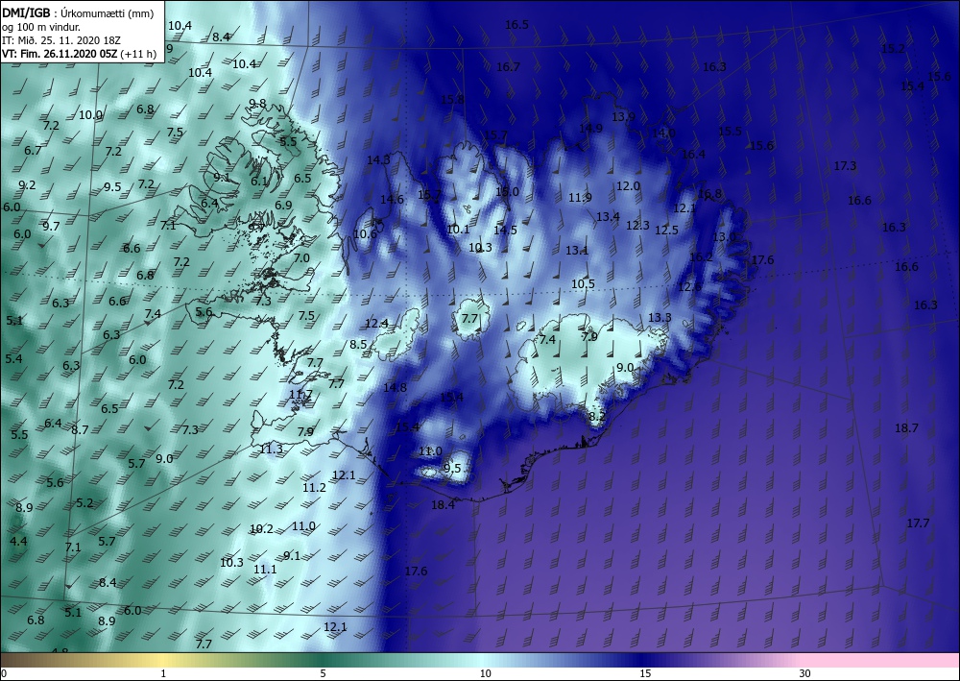
Task: Click the 11.2 value off the southwest coast
Action: point(314,488)
